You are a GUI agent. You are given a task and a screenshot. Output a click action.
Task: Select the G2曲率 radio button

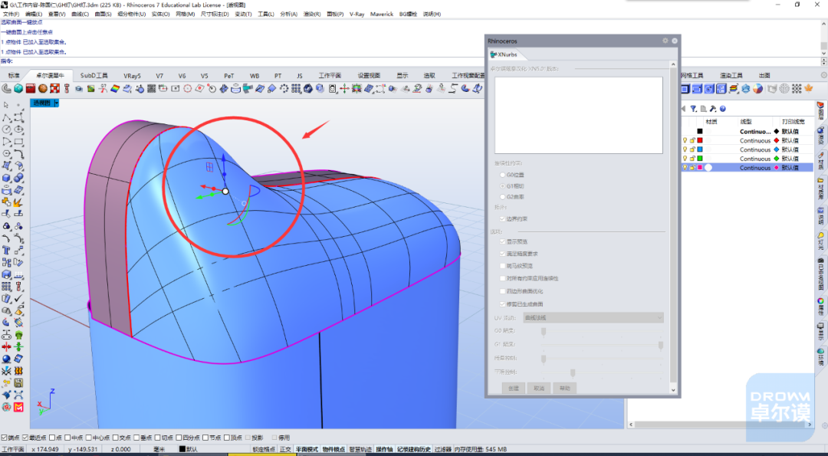503,197
